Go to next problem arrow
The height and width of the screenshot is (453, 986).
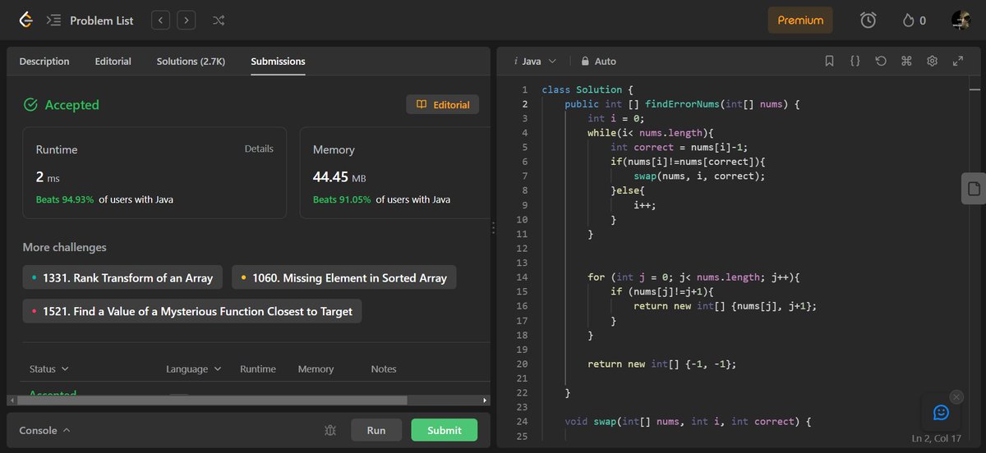tap(187, 21)
